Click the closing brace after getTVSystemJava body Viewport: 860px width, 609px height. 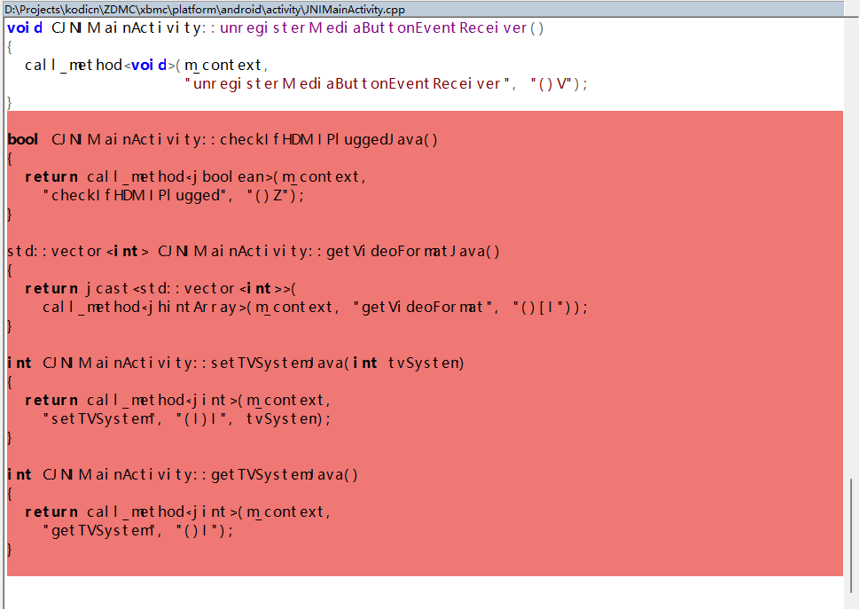tap(10, 550)
